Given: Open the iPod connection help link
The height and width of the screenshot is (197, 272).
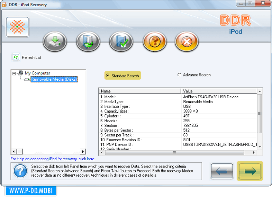Looking at the screenshot, I should (x=53, y=159).
